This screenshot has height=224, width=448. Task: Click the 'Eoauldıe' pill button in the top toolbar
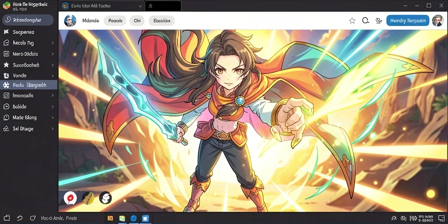point(162,21)
